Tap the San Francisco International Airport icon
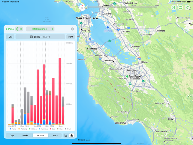The height and width of the screenshot is (145, 193). (x=90, y=39)
